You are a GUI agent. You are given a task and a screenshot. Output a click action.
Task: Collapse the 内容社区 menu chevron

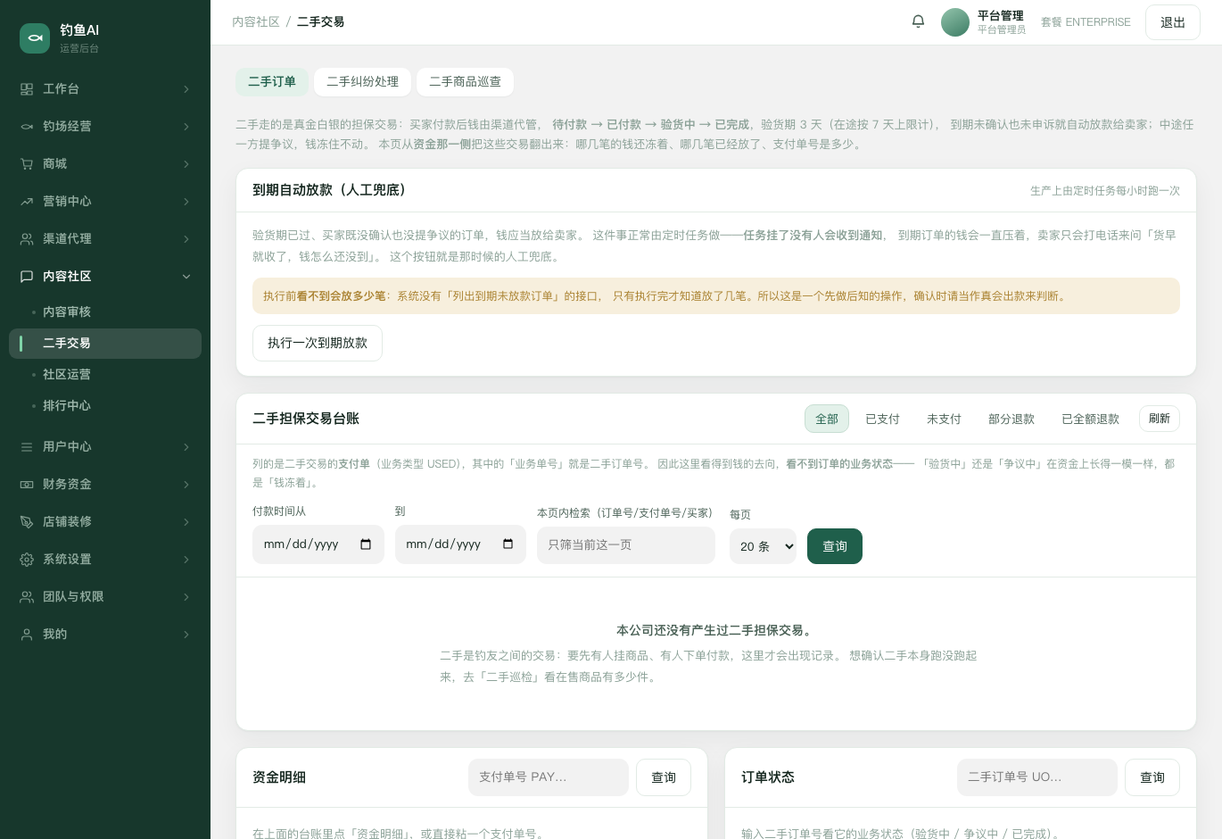tap(186, 277)
